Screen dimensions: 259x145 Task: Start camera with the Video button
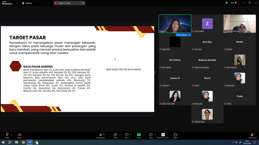[19, 135]
